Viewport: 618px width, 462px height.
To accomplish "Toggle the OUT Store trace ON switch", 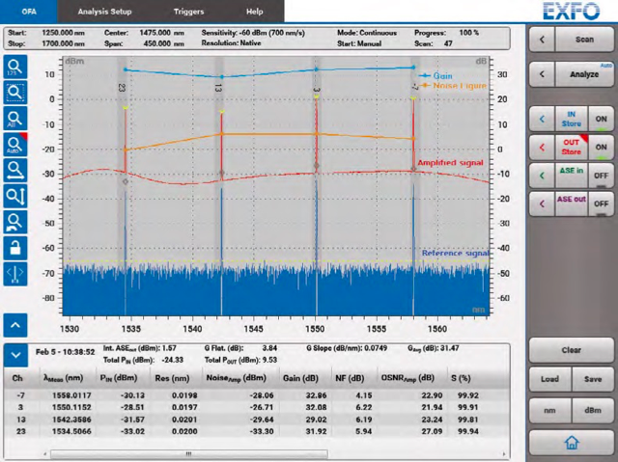I will 601,148.
